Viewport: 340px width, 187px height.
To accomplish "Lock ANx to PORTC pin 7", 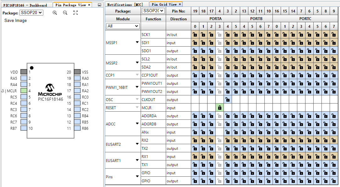I will click(x=334, y=132).
